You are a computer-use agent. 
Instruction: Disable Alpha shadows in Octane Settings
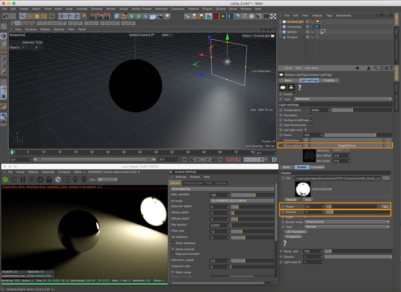pyautogui.click(x=173, y=243)
